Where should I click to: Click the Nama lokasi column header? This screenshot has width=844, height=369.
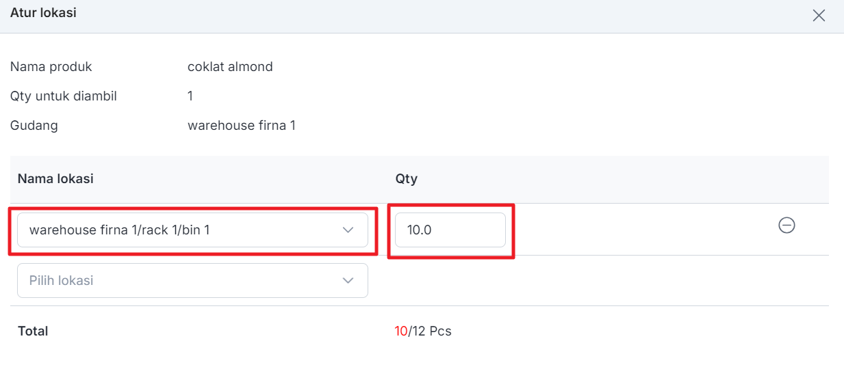pyautogui.click(x=55, y=178)
